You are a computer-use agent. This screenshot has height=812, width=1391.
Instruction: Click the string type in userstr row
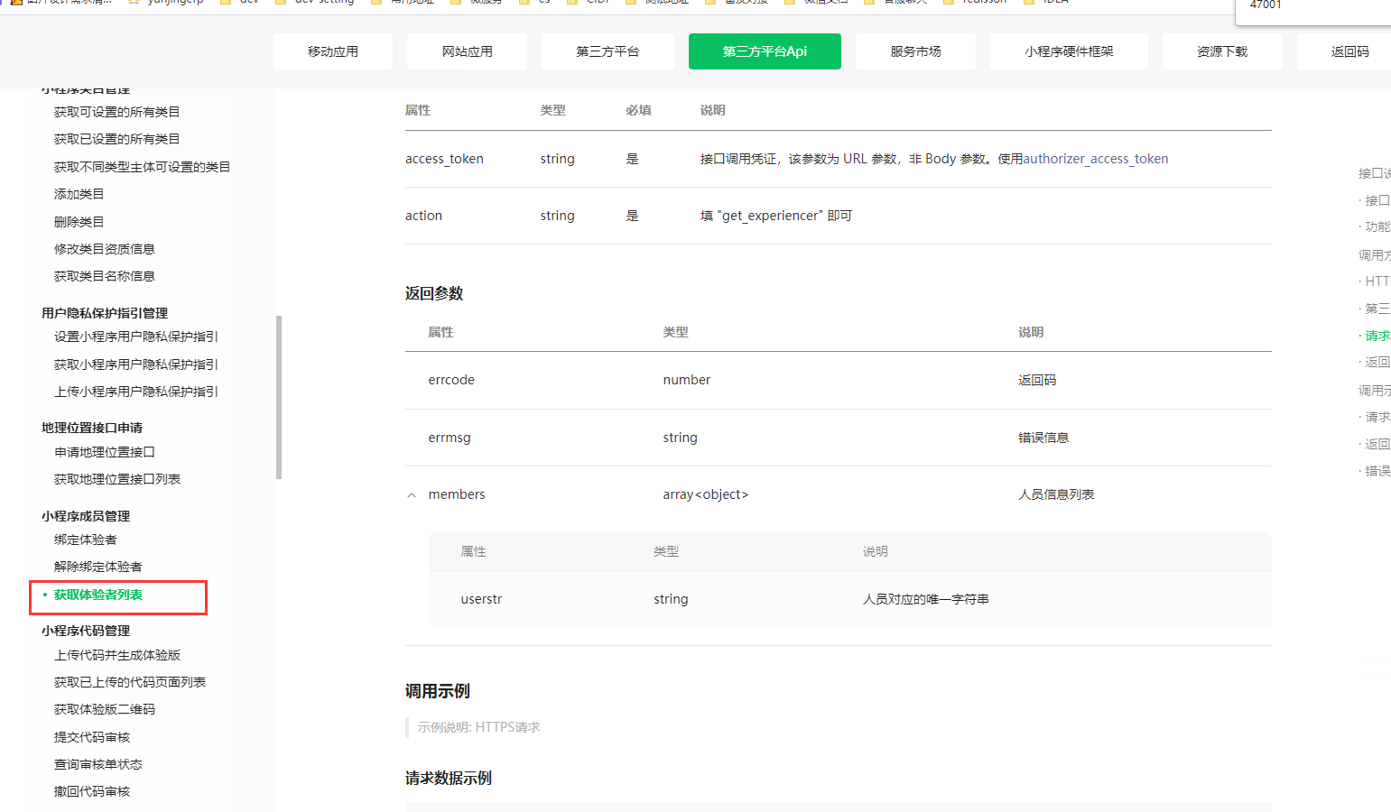[671, 599]
